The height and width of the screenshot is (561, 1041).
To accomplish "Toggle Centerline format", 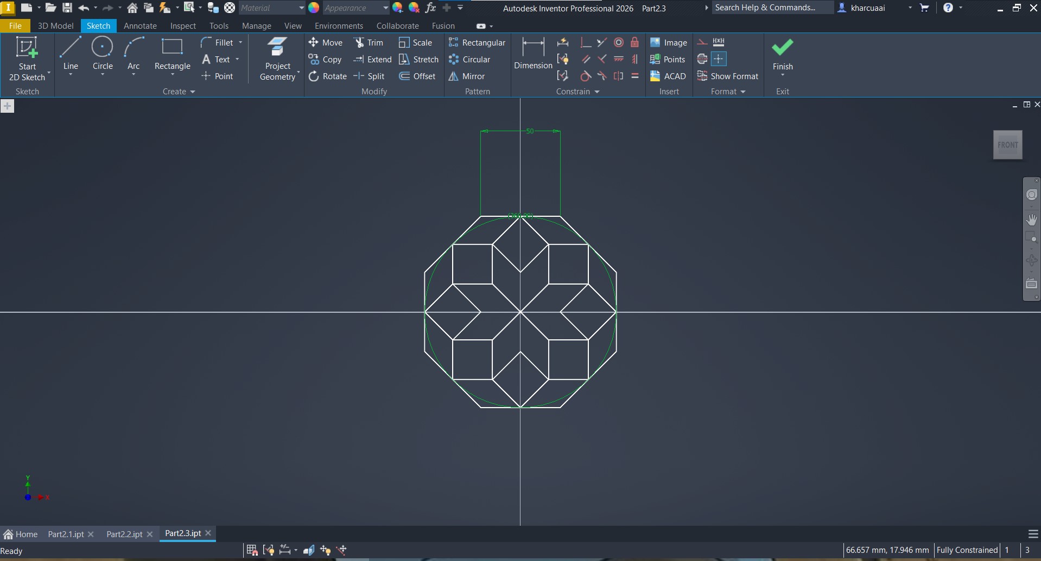I will pos(702,59).
